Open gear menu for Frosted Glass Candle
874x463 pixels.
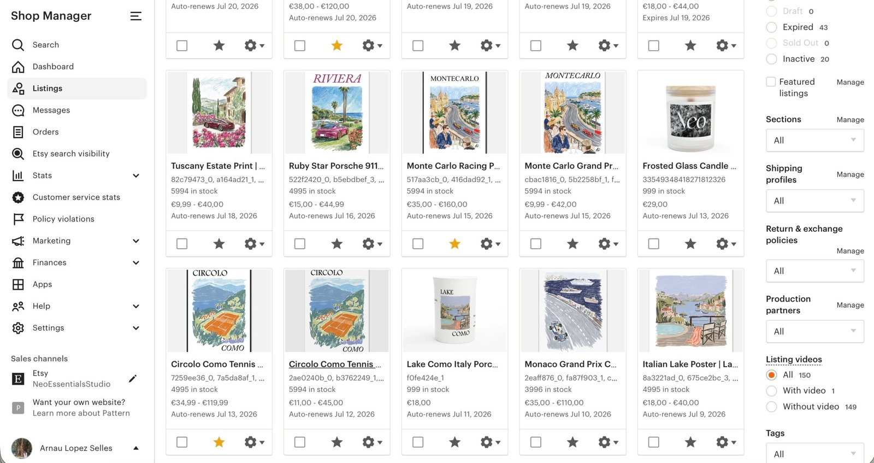click(725, 244)
